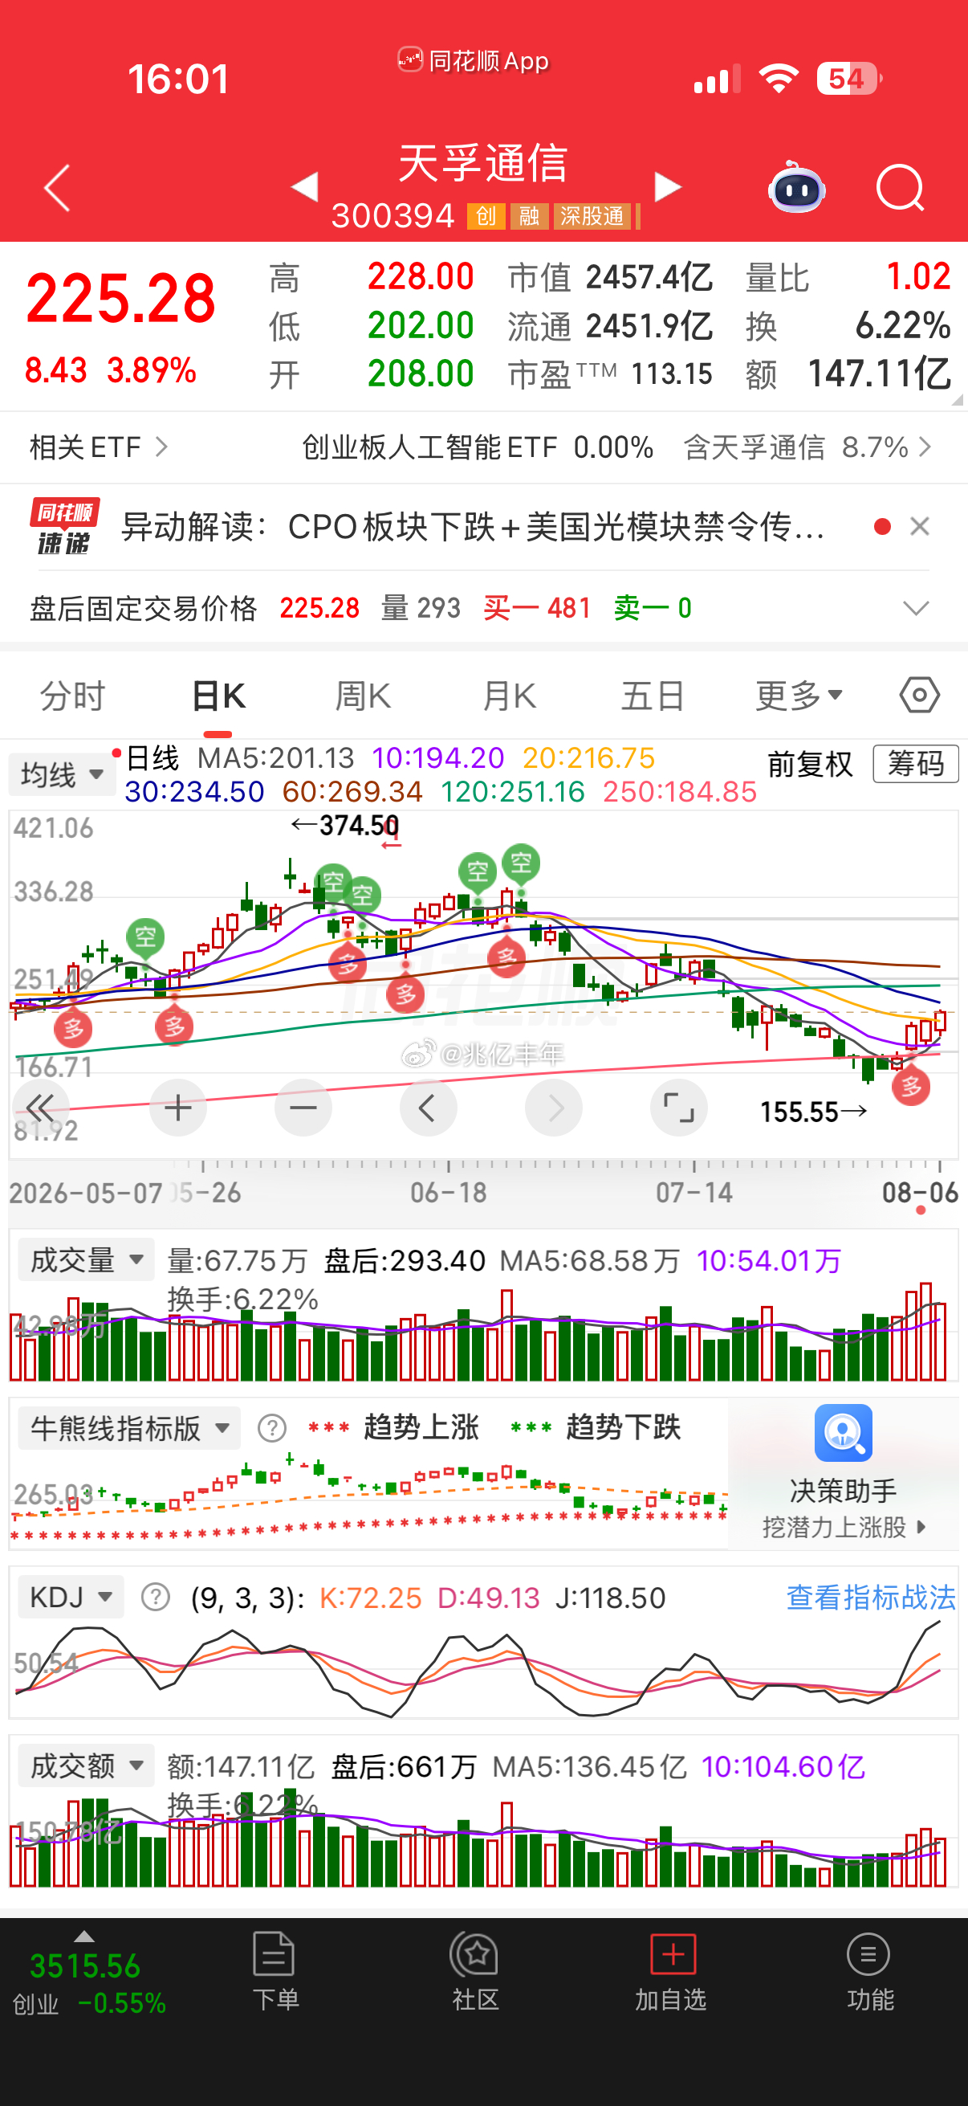Open the 决策助手 icon
Viewport: 968px width, 2106px height.
click(843, 1433)
